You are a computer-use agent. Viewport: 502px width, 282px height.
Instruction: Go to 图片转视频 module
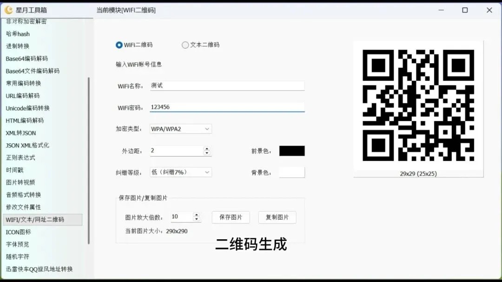coord(20,182)
